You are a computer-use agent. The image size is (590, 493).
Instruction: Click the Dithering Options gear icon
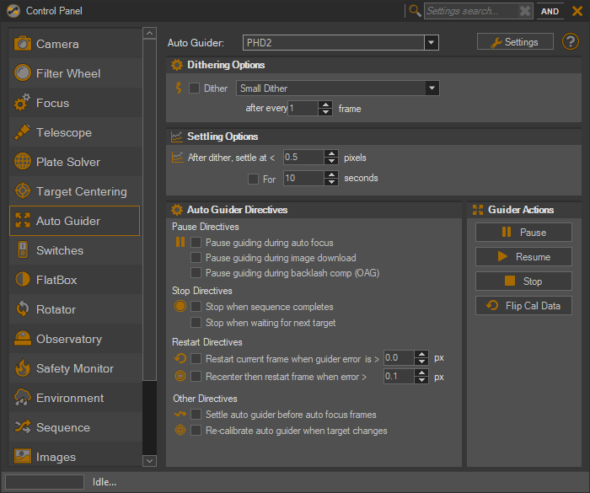coord(177,65)
